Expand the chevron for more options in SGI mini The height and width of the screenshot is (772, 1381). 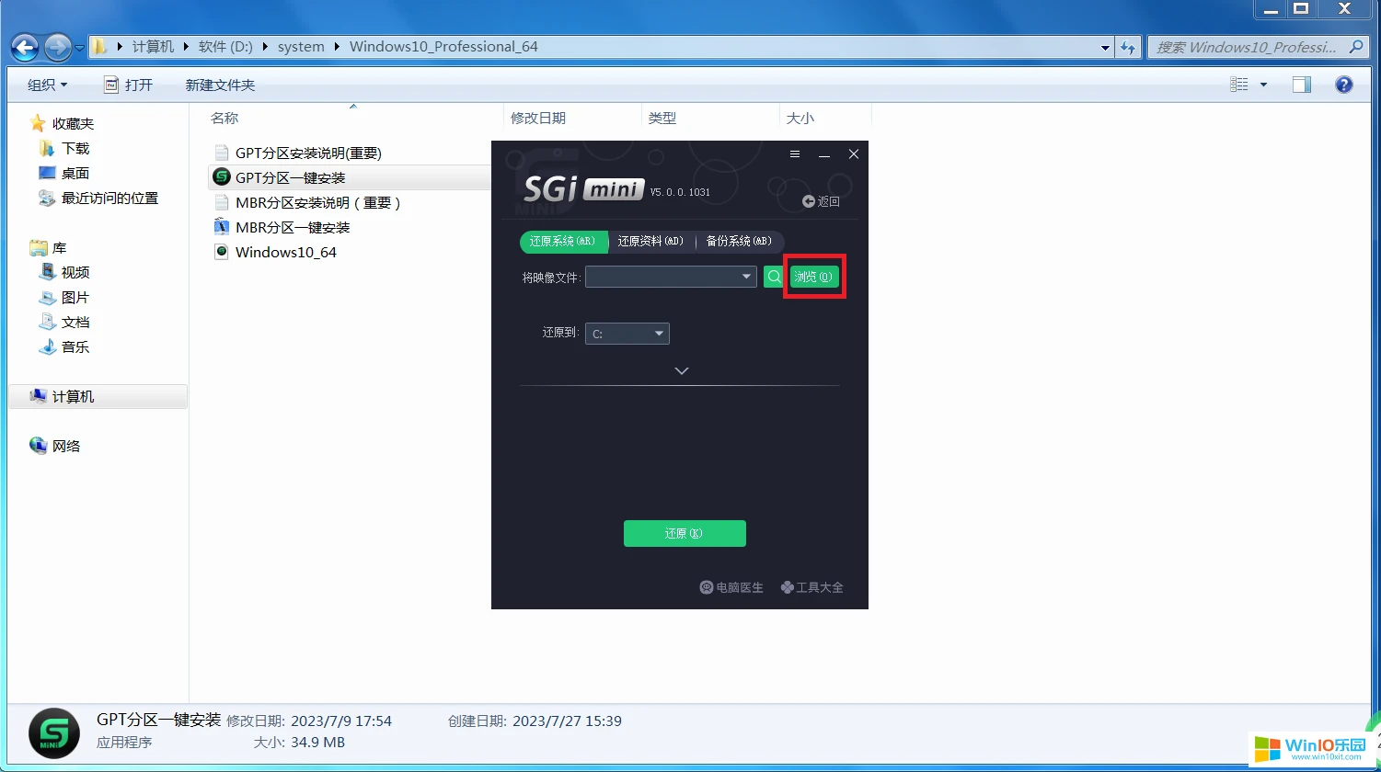[682, 370]
